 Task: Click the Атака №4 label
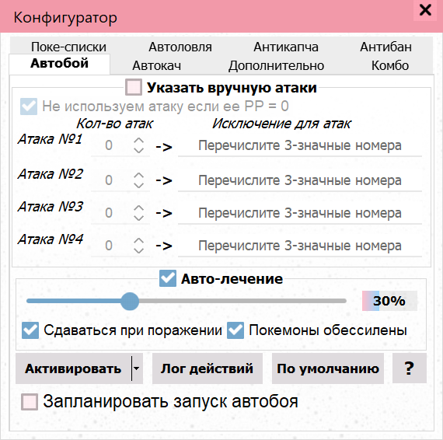click(x=51, y=239)
